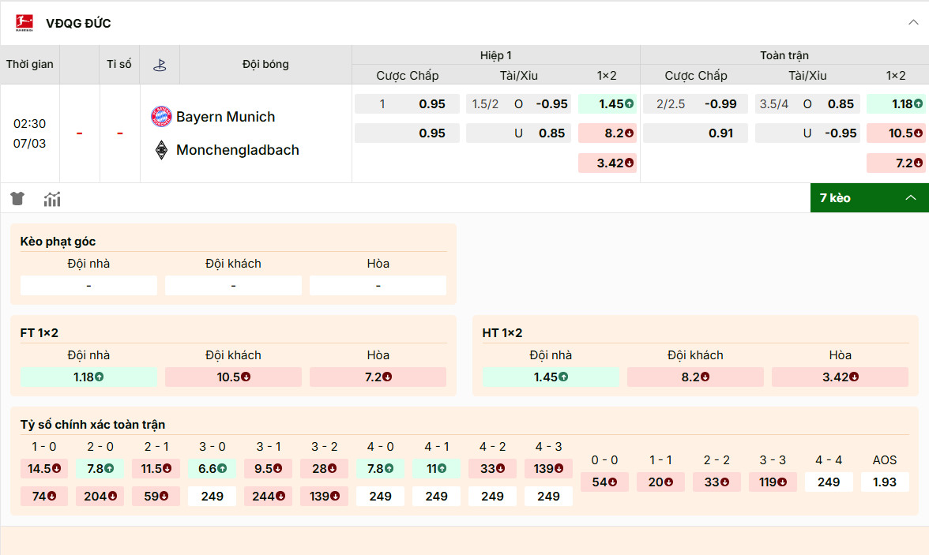Click the down arrow on the 0-0 score odds

click(612, 482)
